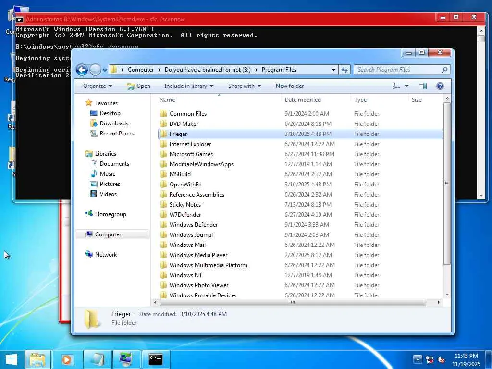The height and width of the screenshot is (369, 492).
Task: Click Open in the command bar
Action: pyautogui.click(x=139, y=86)
